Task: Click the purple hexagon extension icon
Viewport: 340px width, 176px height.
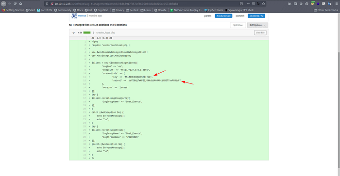Action: click(318, 4)
